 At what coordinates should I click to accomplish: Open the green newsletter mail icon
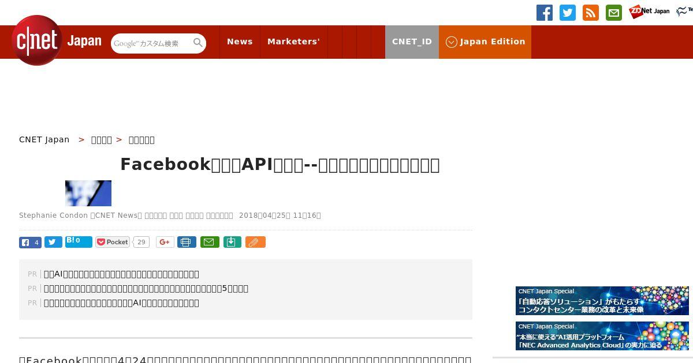click(x=614, y=13)
